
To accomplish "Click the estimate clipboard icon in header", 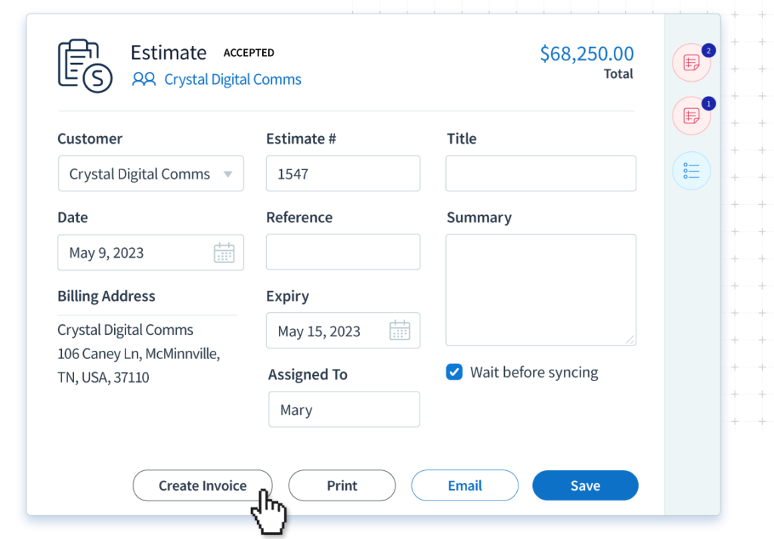I will point(85,66).
